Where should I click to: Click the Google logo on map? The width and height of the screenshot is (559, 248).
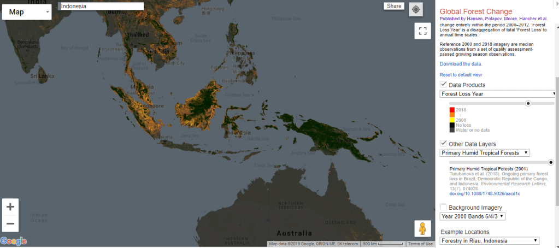click(x=14, y=241)
